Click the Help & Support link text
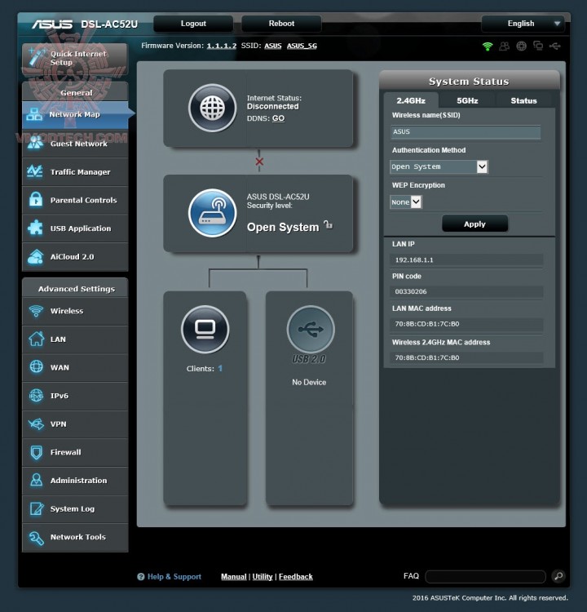587x612 pixels. (x=174, y=576)
